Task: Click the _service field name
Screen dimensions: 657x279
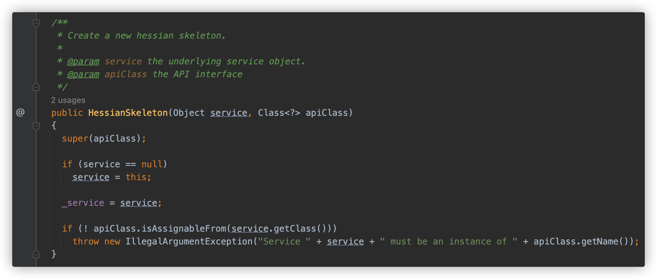Action: click(x=83, y=203)
